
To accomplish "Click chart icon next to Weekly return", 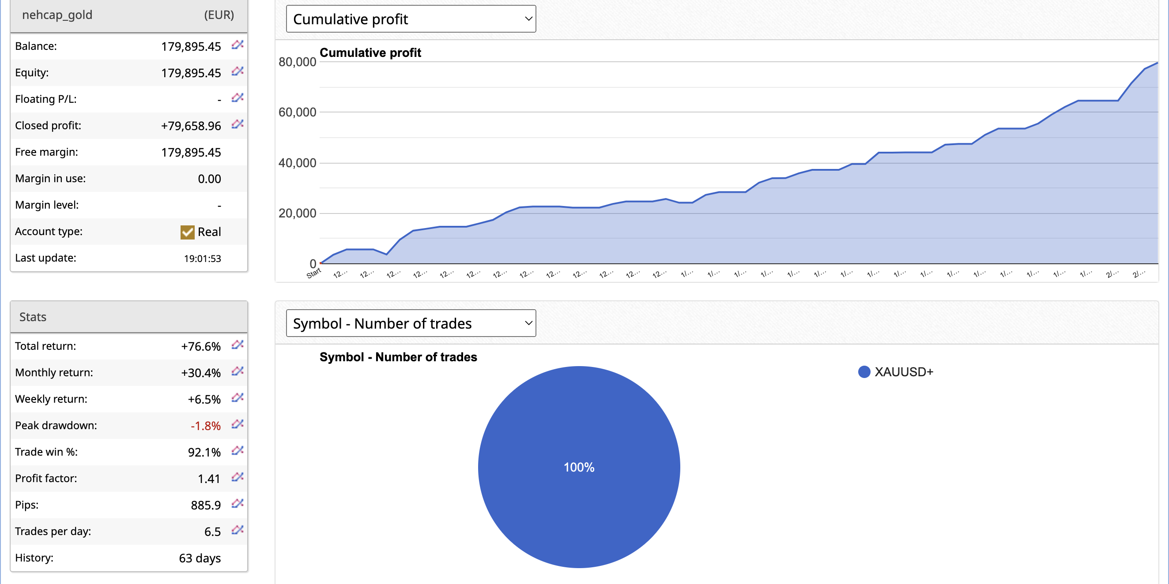I will click(238, 398).
